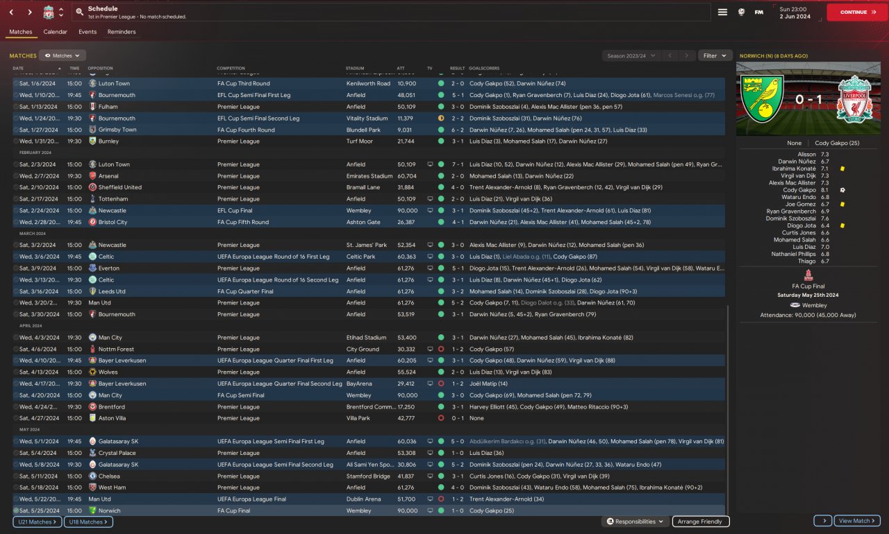Select the radio button for the Fulham row
Image resolution: width=889 pixels, height=534 pixels.
point(16,107)
